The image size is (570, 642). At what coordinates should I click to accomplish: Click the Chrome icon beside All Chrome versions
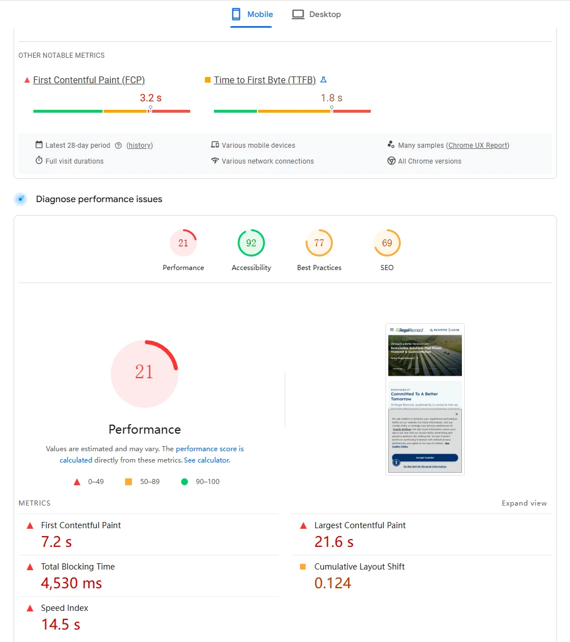(x=392, y=161)
